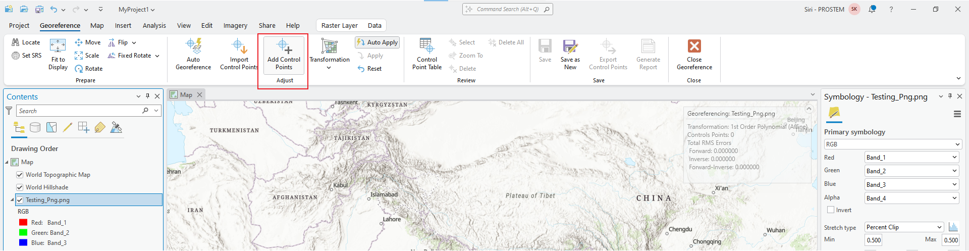Image resolution: width=969 pixels, height=251 pixels.
Task: Click List By Drawing Order icon
Action: point(19,127)
